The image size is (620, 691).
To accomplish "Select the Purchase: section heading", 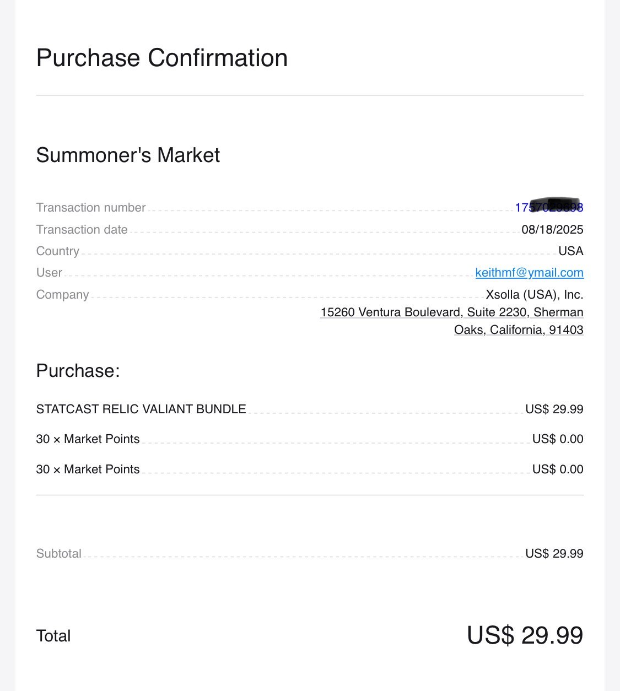I will [78, 371].
